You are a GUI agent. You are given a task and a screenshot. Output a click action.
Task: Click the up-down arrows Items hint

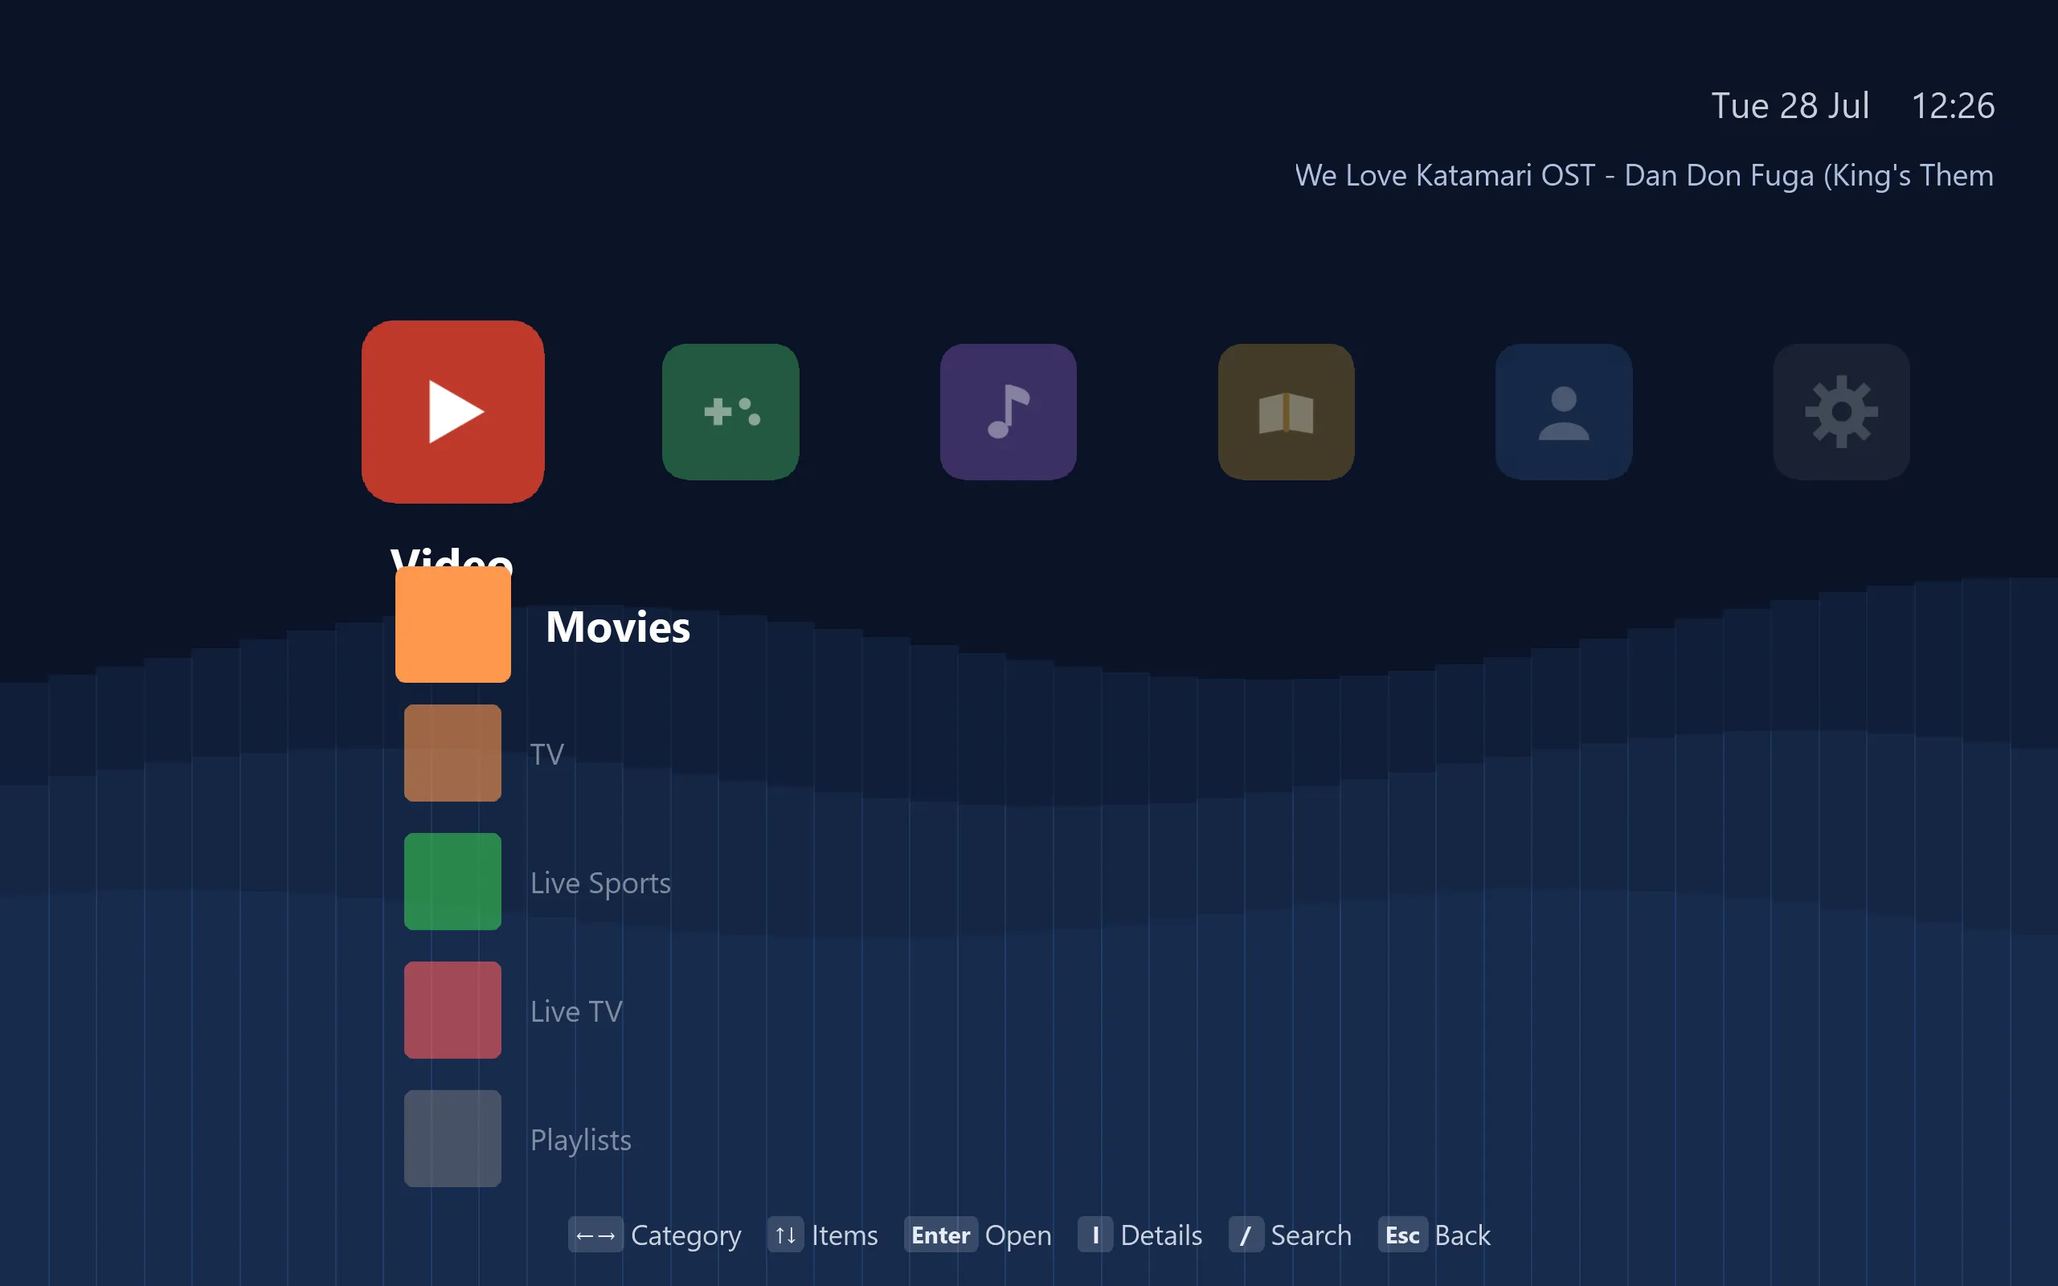click(x=822, y=1235)
